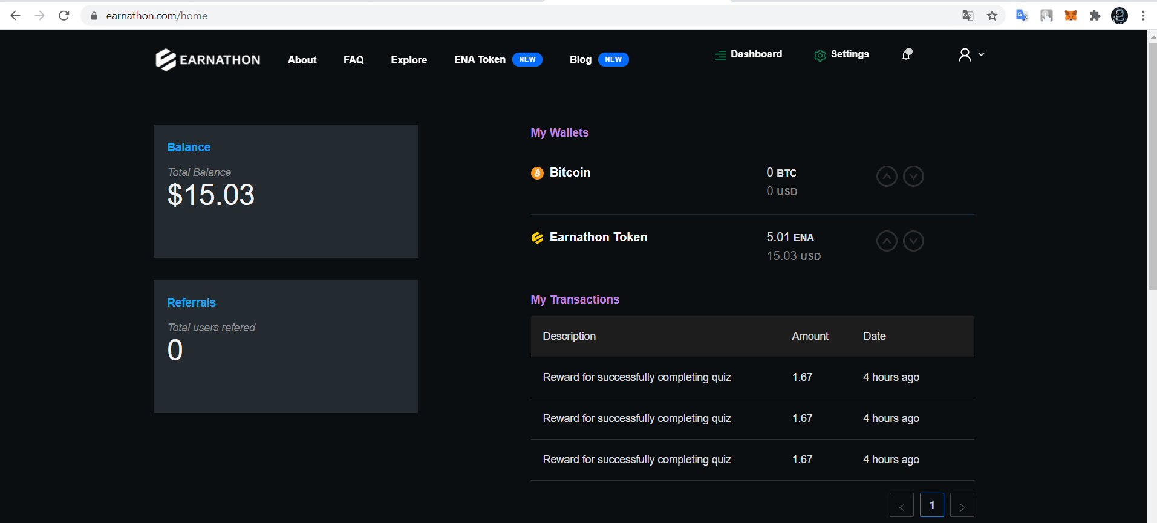Click the address bar URL
Screen dimensions: 1157x523
pos(157,16)
